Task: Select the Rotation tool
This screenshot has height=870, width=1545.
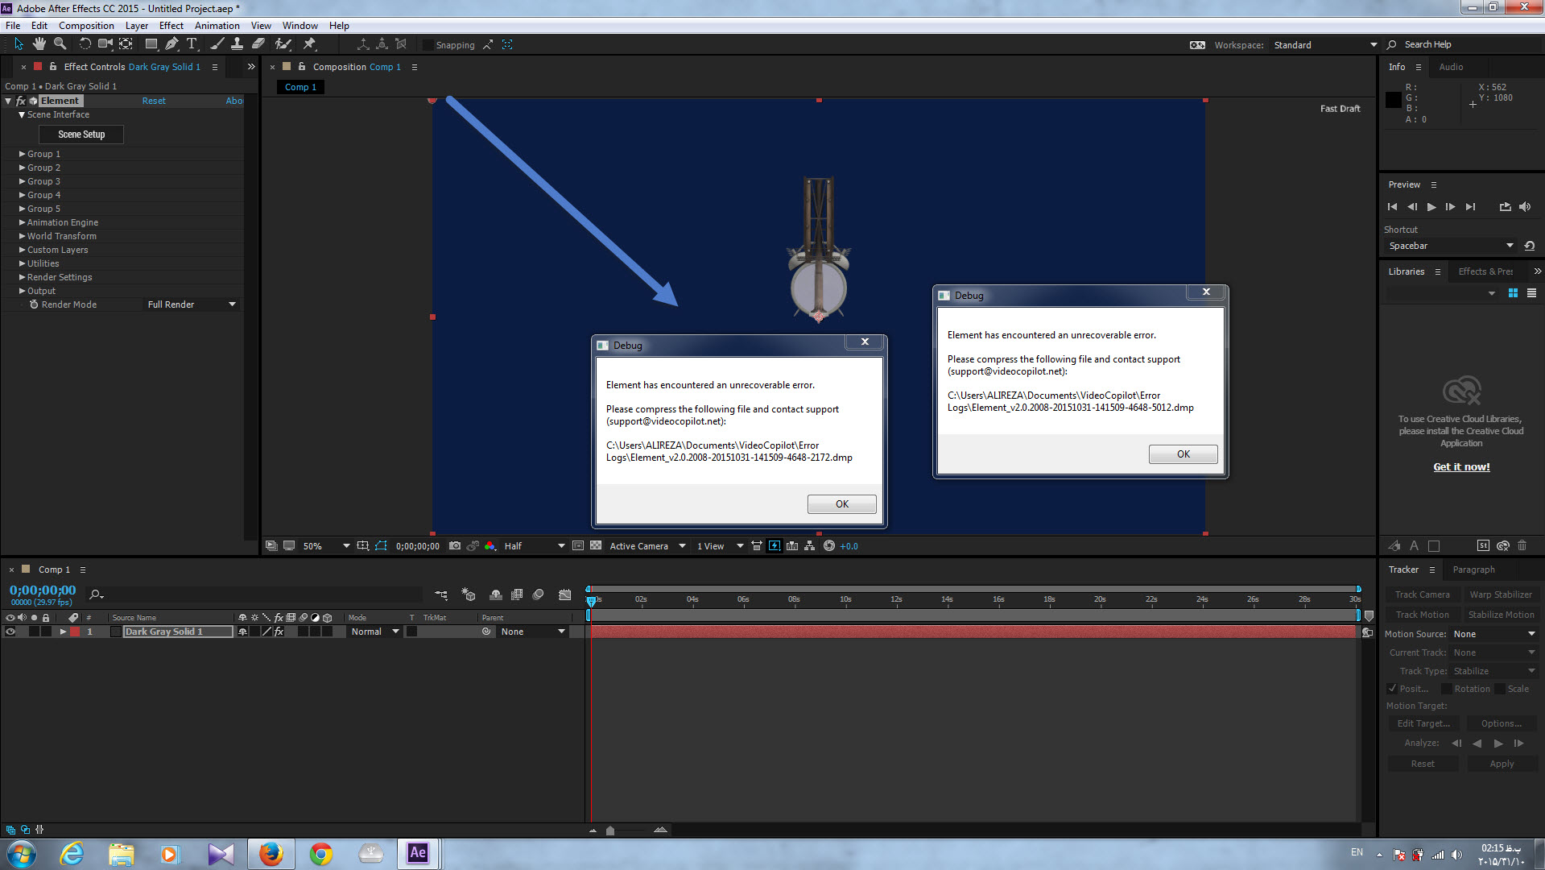Action: coord(85,44)
